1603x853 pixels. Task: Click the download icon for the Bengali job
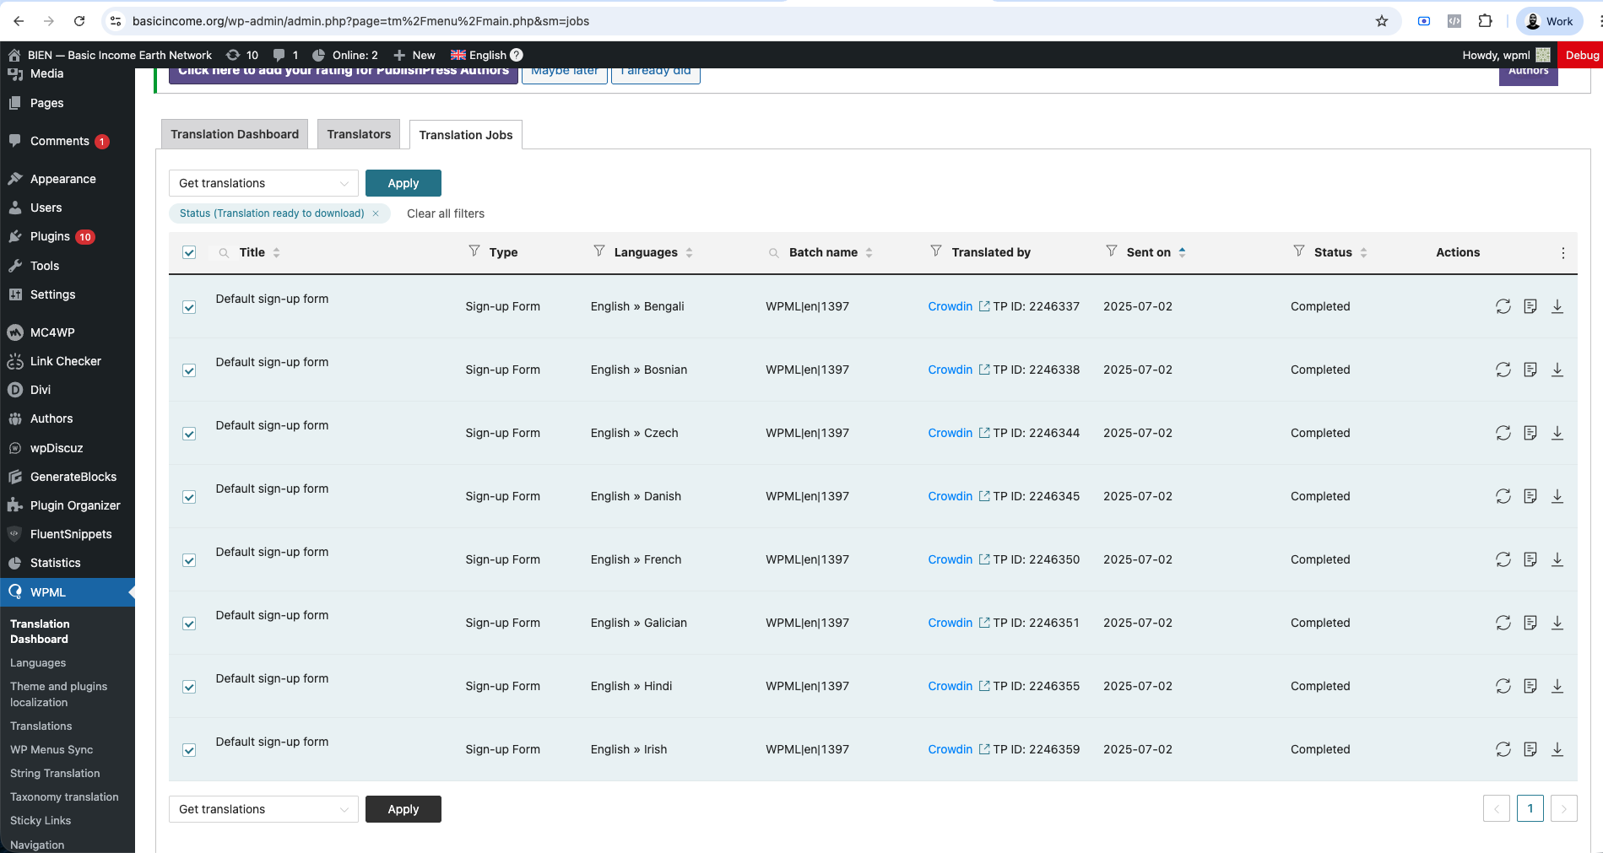(1557, 306)
